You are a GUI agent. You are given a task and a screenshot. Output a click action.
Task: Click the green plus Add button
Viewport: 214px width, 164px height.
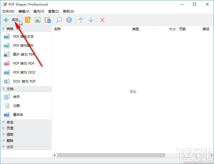coord(12,20)
